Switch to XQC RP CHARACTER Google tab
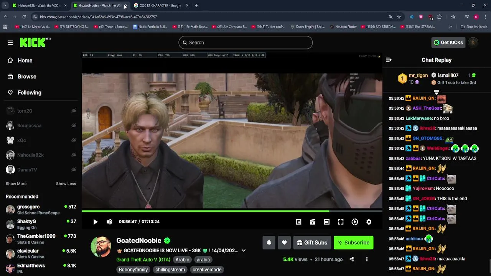 160,5
